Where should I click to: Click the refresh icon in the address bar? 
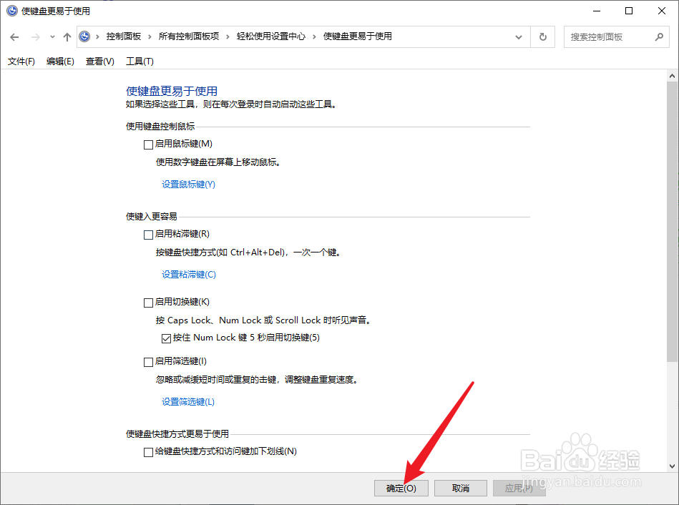pyautogui.click(x=542, y=36)
